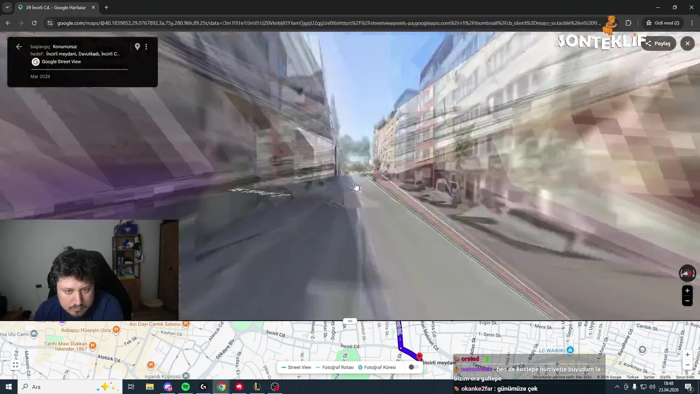Click Tarihi Mavi Dükkan İskender marker

pyautogui.click(x=92, y=345)
